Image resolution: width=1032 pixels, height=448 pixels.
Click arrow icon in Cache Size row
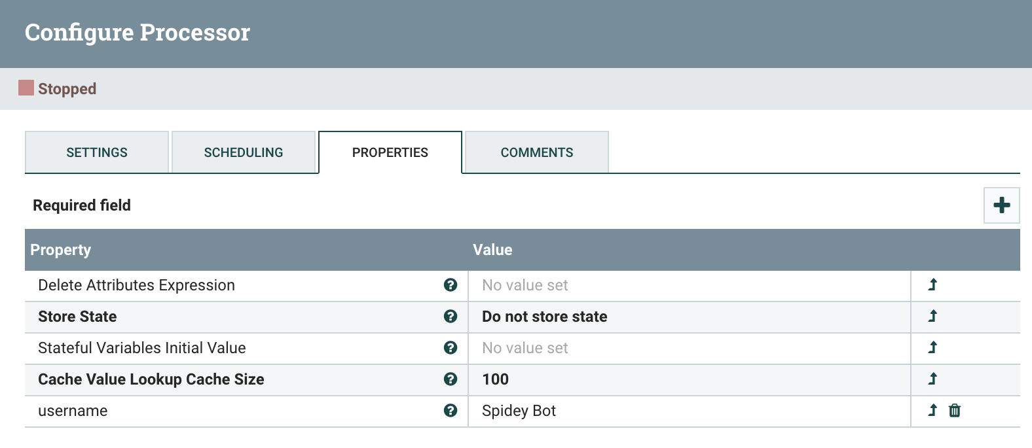click(x=932, y=379)
